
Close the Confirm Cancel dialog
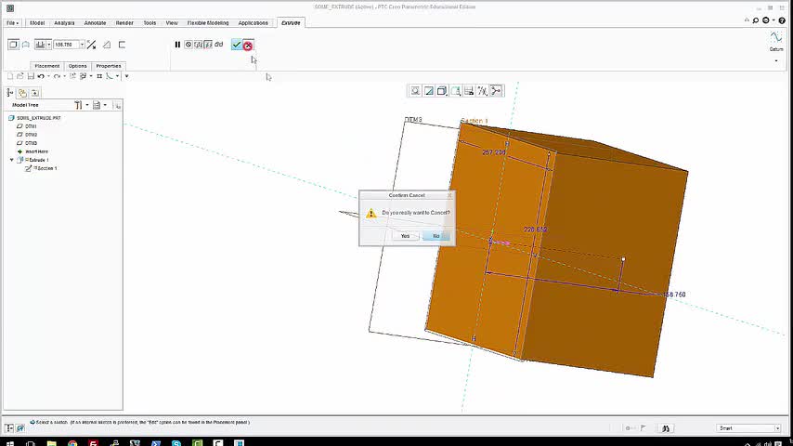pyautogui.click(x=449, y=195)
